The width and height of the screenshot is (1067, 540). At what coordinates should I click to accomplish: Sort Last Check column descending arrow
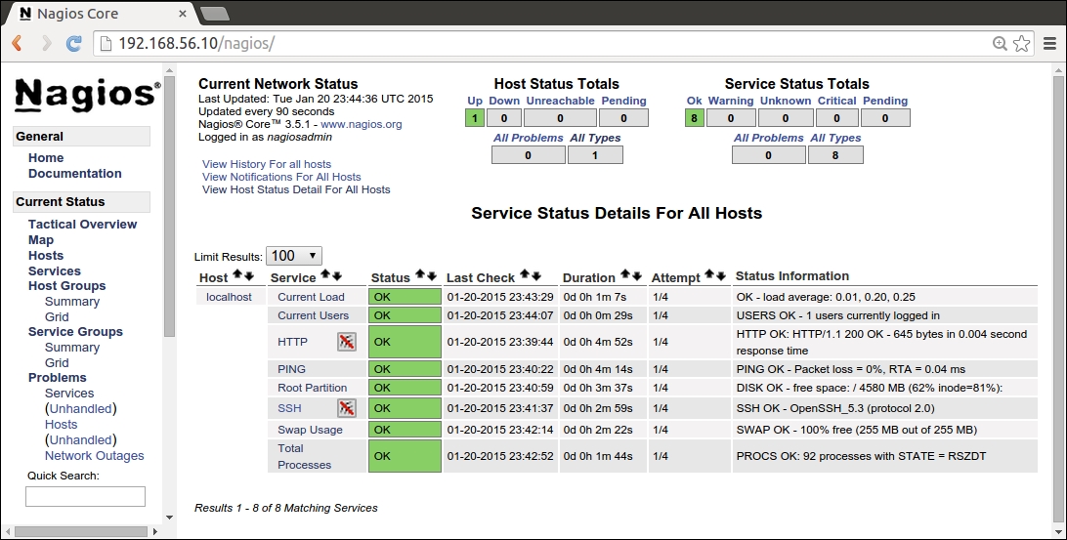tap(536, 276)
